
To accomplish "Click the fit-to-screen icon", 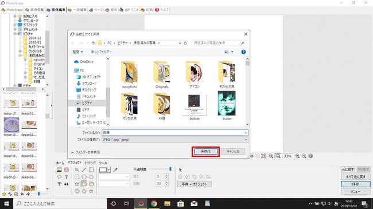I will [263, 156].
